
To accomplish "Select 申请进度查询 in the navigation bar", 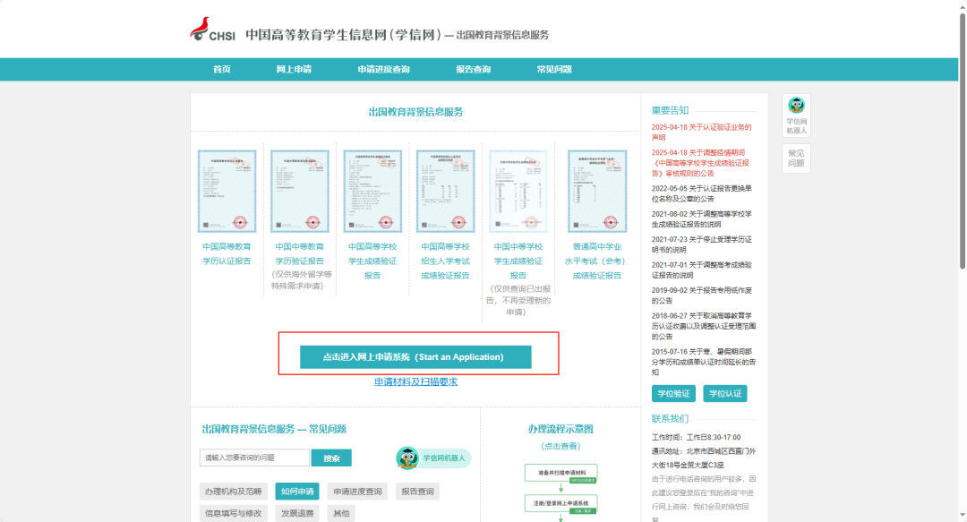I will [383, 69].
